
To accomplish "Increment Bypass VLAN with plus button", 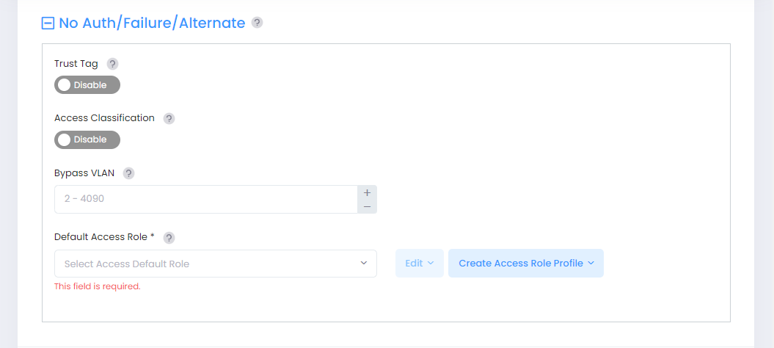I will pos(367,192).
